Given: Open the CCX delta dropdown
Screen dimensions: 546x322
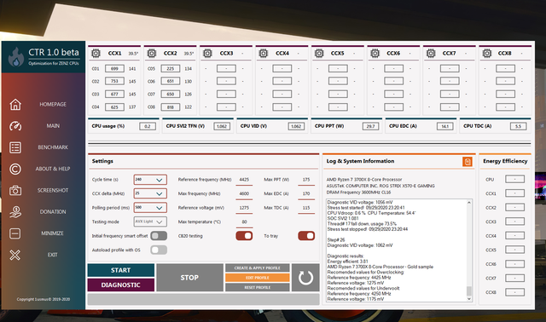Looking at the screenshot, I should click(x=150, y=193).
